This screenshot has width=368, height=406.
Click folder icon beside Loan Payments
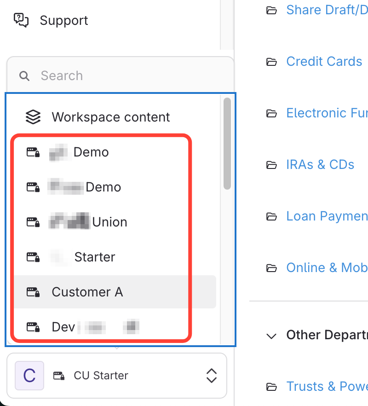point(271,216)
